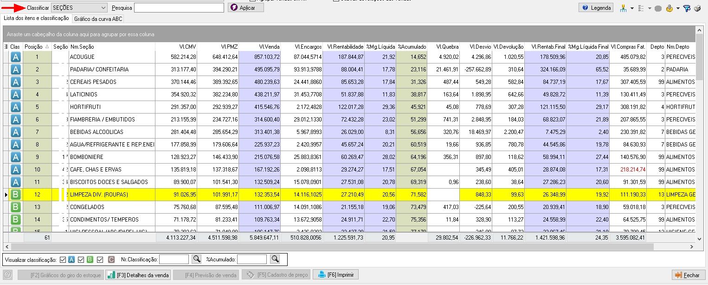708x285 pixels.
Task: Click magnifier next to %Acumulado field
Action: (275, 259)
